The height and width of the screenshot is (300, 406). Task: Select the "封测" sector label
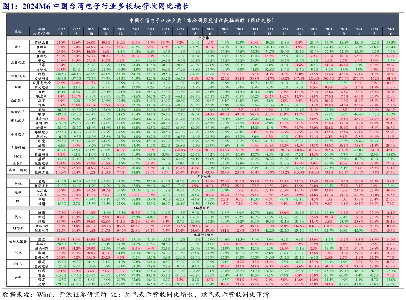coord(18,87)
